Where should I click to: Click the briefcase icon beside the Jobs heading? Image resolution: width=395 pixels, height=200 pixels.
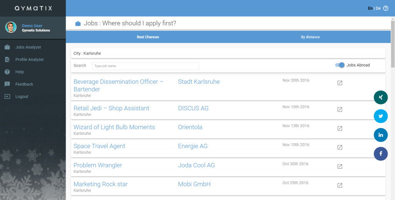tap(78, 24)
